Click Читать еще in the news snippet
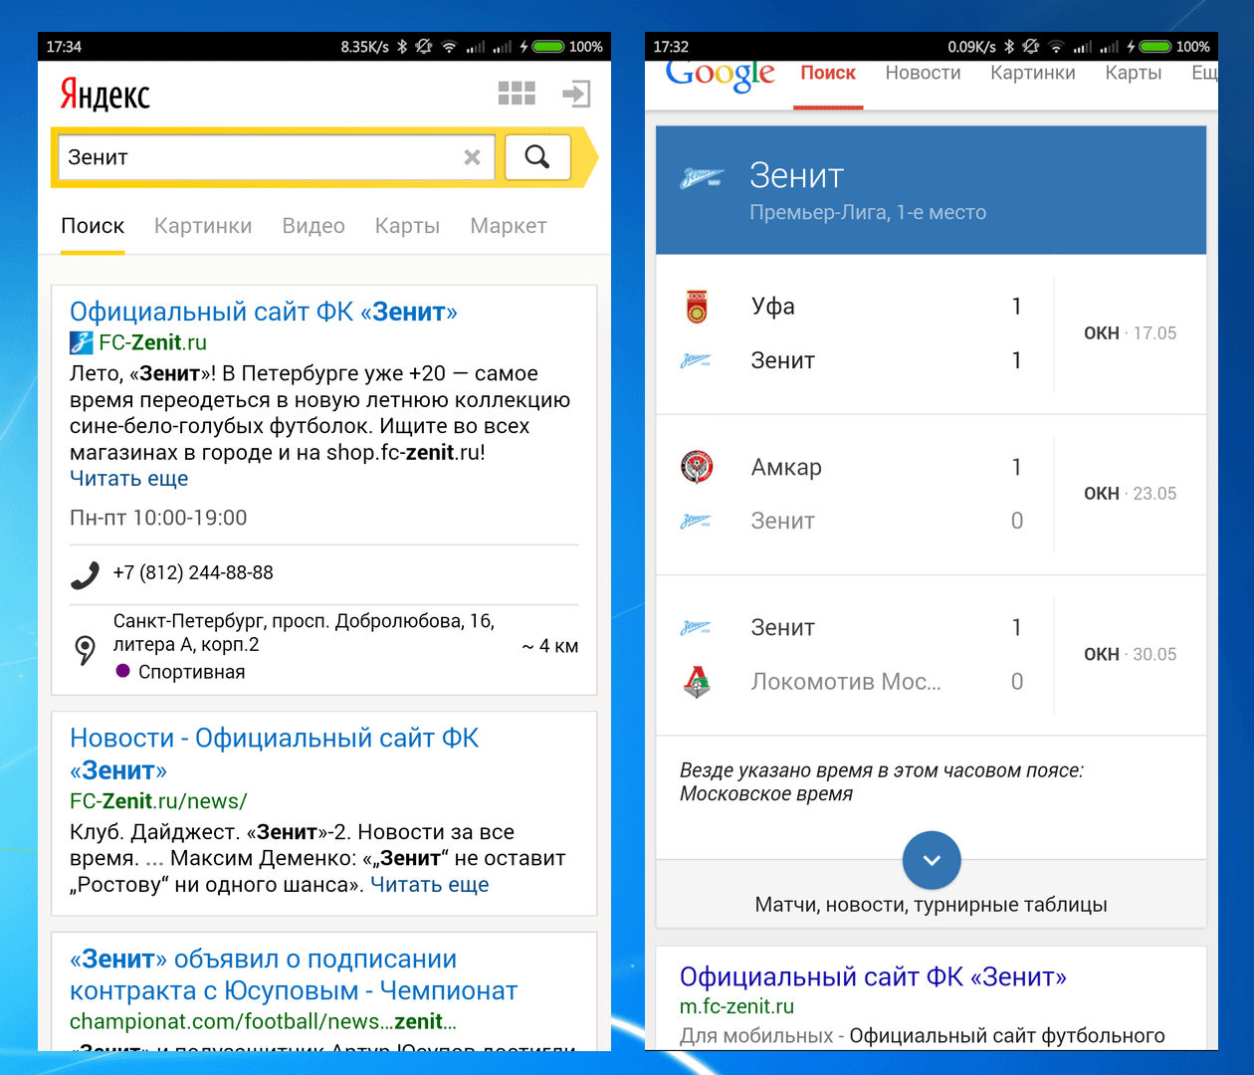1254x1075 pixels. pos(430,885)
